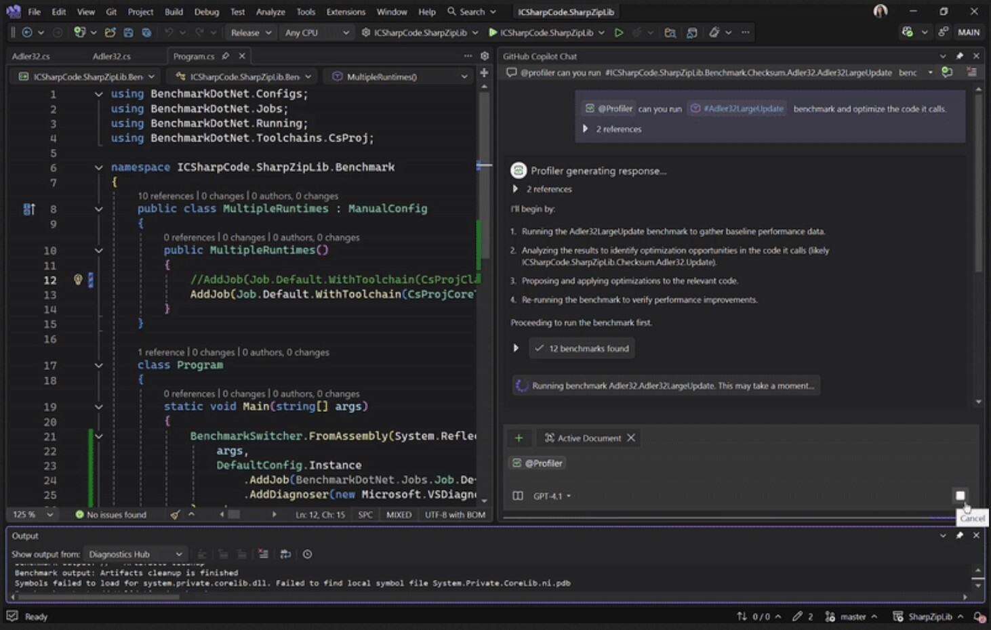This screenshot has width=991, height=630.
Task: Click the lightbulb quick actions icon on line 12
Action: pos(77,279)
